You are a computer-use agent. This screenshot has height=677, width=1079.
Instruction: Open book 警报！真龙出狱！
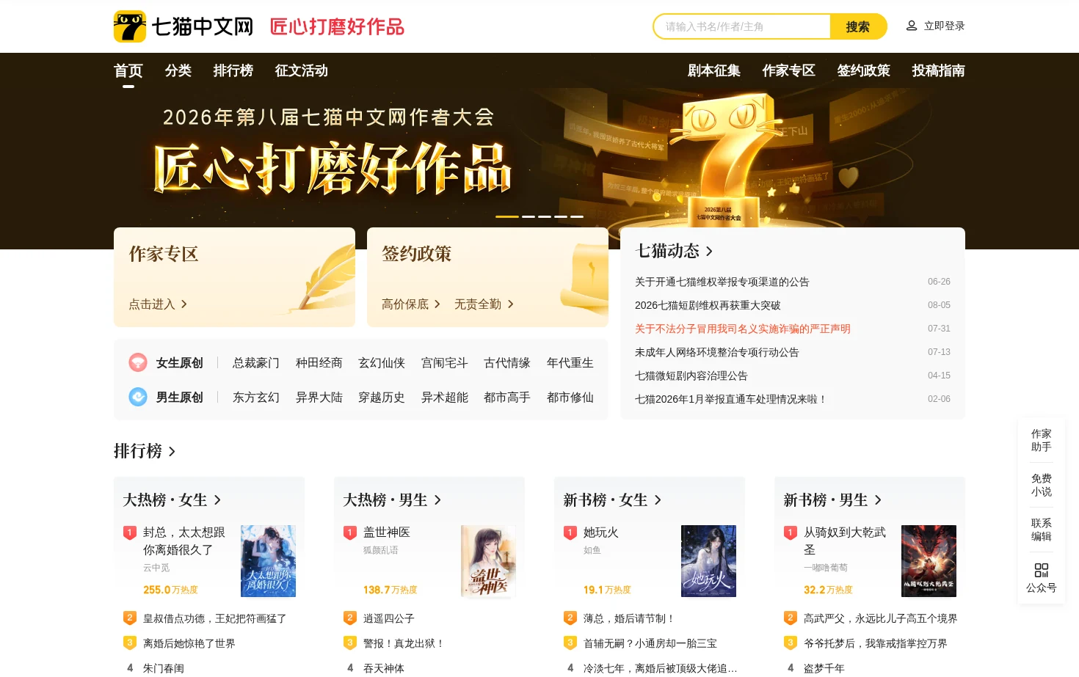[404, 643]
